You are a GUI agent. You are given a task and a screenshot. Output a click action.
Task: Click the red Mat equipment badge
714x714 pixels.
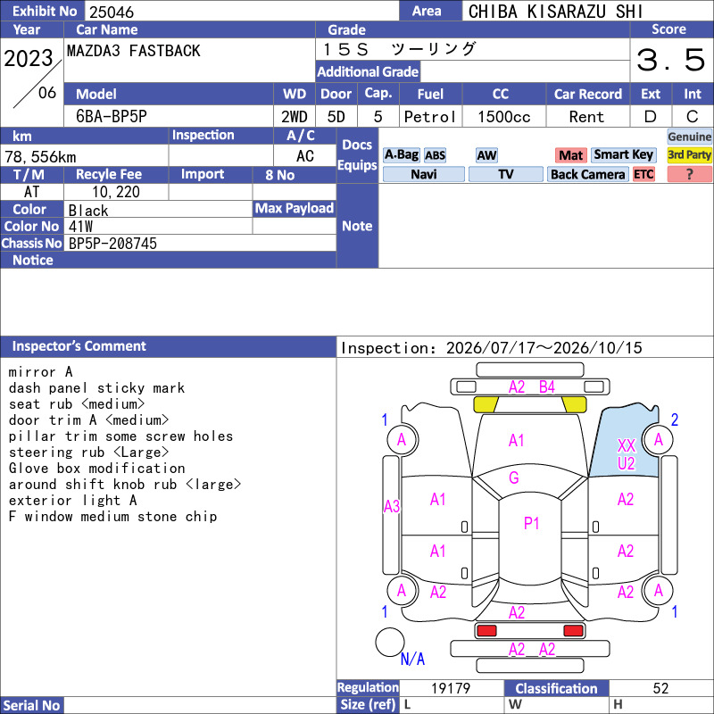coord(570,155)
